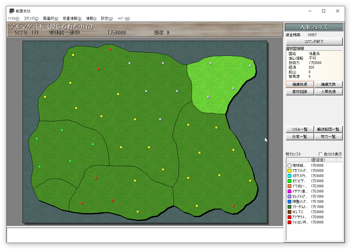The width and height of the screenshot is (351, 249).
Task: Select the cyan メガリス faction icon
Action: (x=289, y=176)
